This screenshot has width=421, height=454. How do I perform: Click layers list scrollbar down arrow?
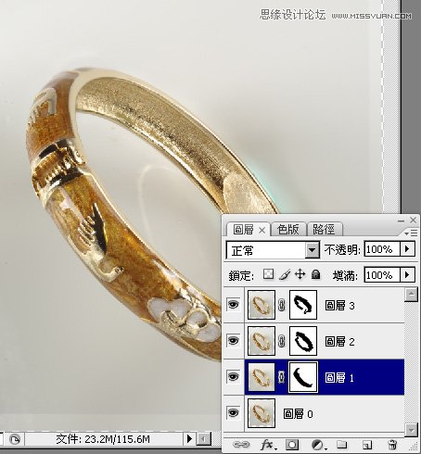(411, 430)
